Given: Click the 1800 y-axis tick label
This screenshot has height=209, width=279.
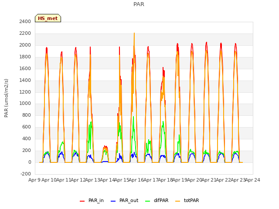Looking at the screenshot, I should 25,57.
